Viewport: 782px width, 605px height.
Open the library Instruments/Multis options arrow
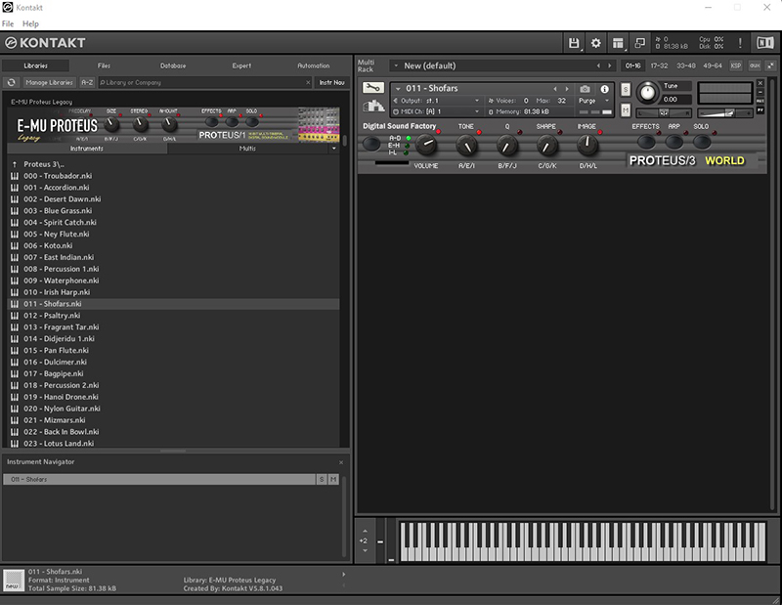click(x=333, y=149)
